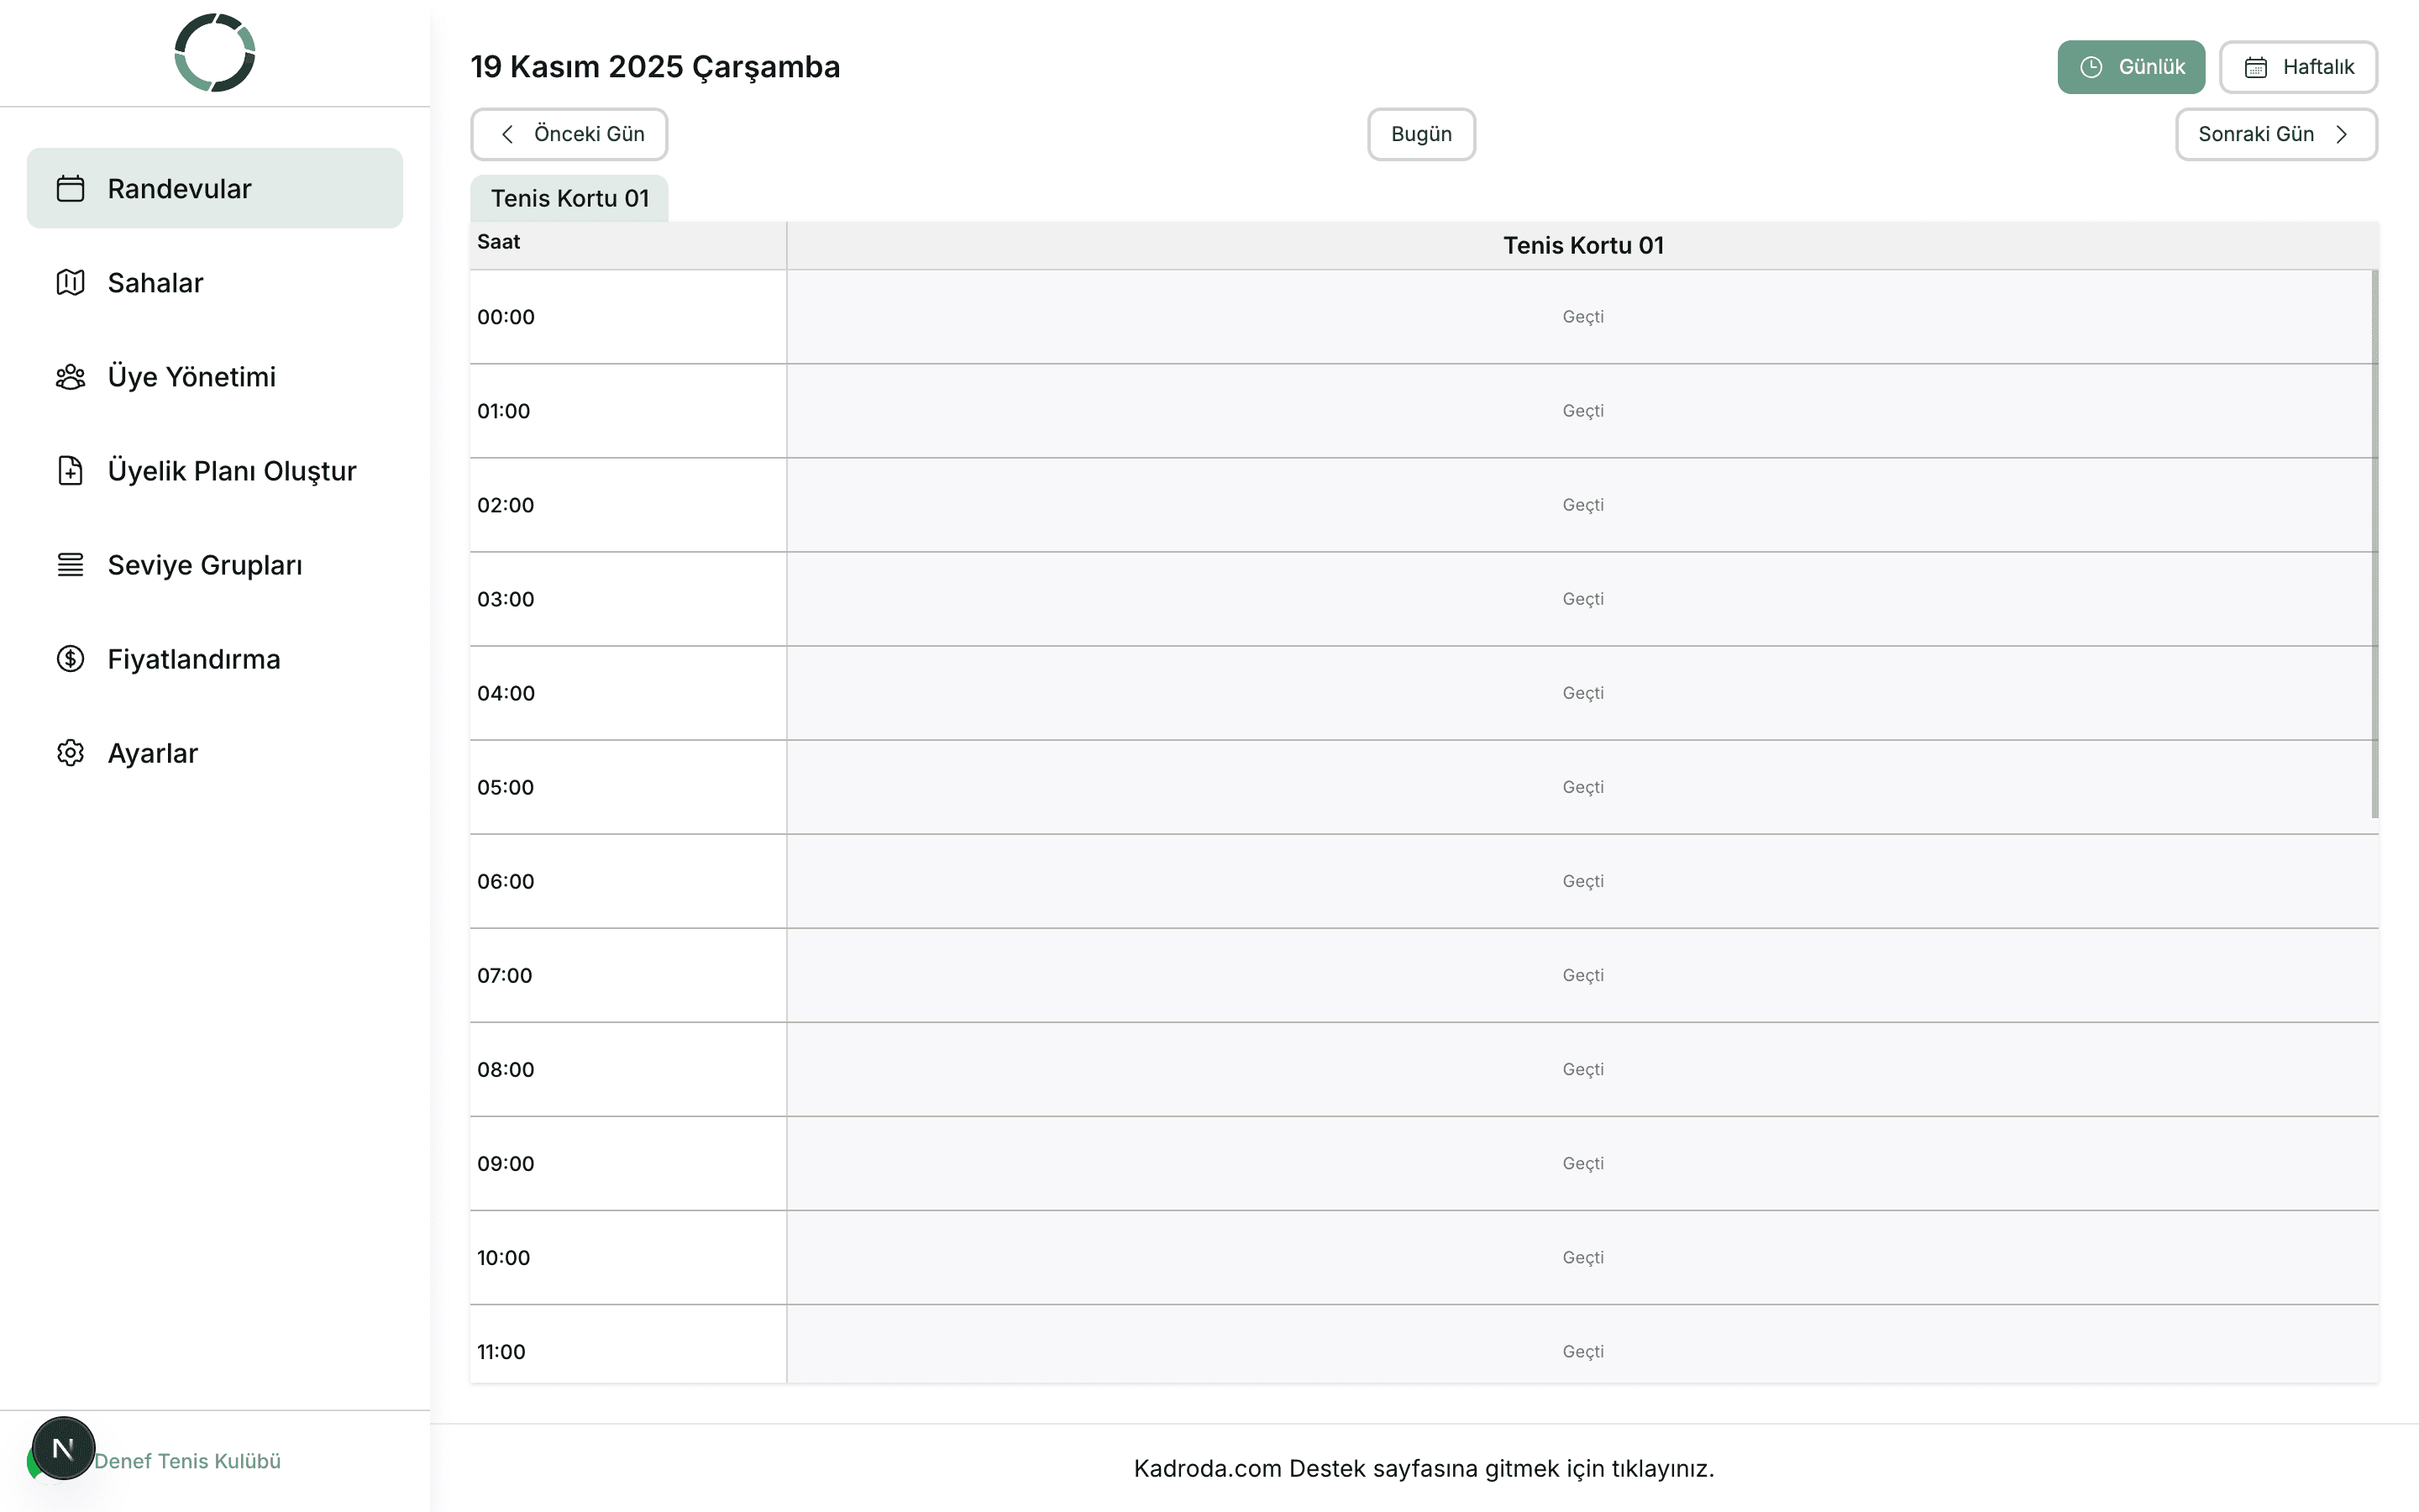Open Ayarlar in the sidebar menu
The width and height of the screenshot is (2419, 1512).
pos(153,753)
